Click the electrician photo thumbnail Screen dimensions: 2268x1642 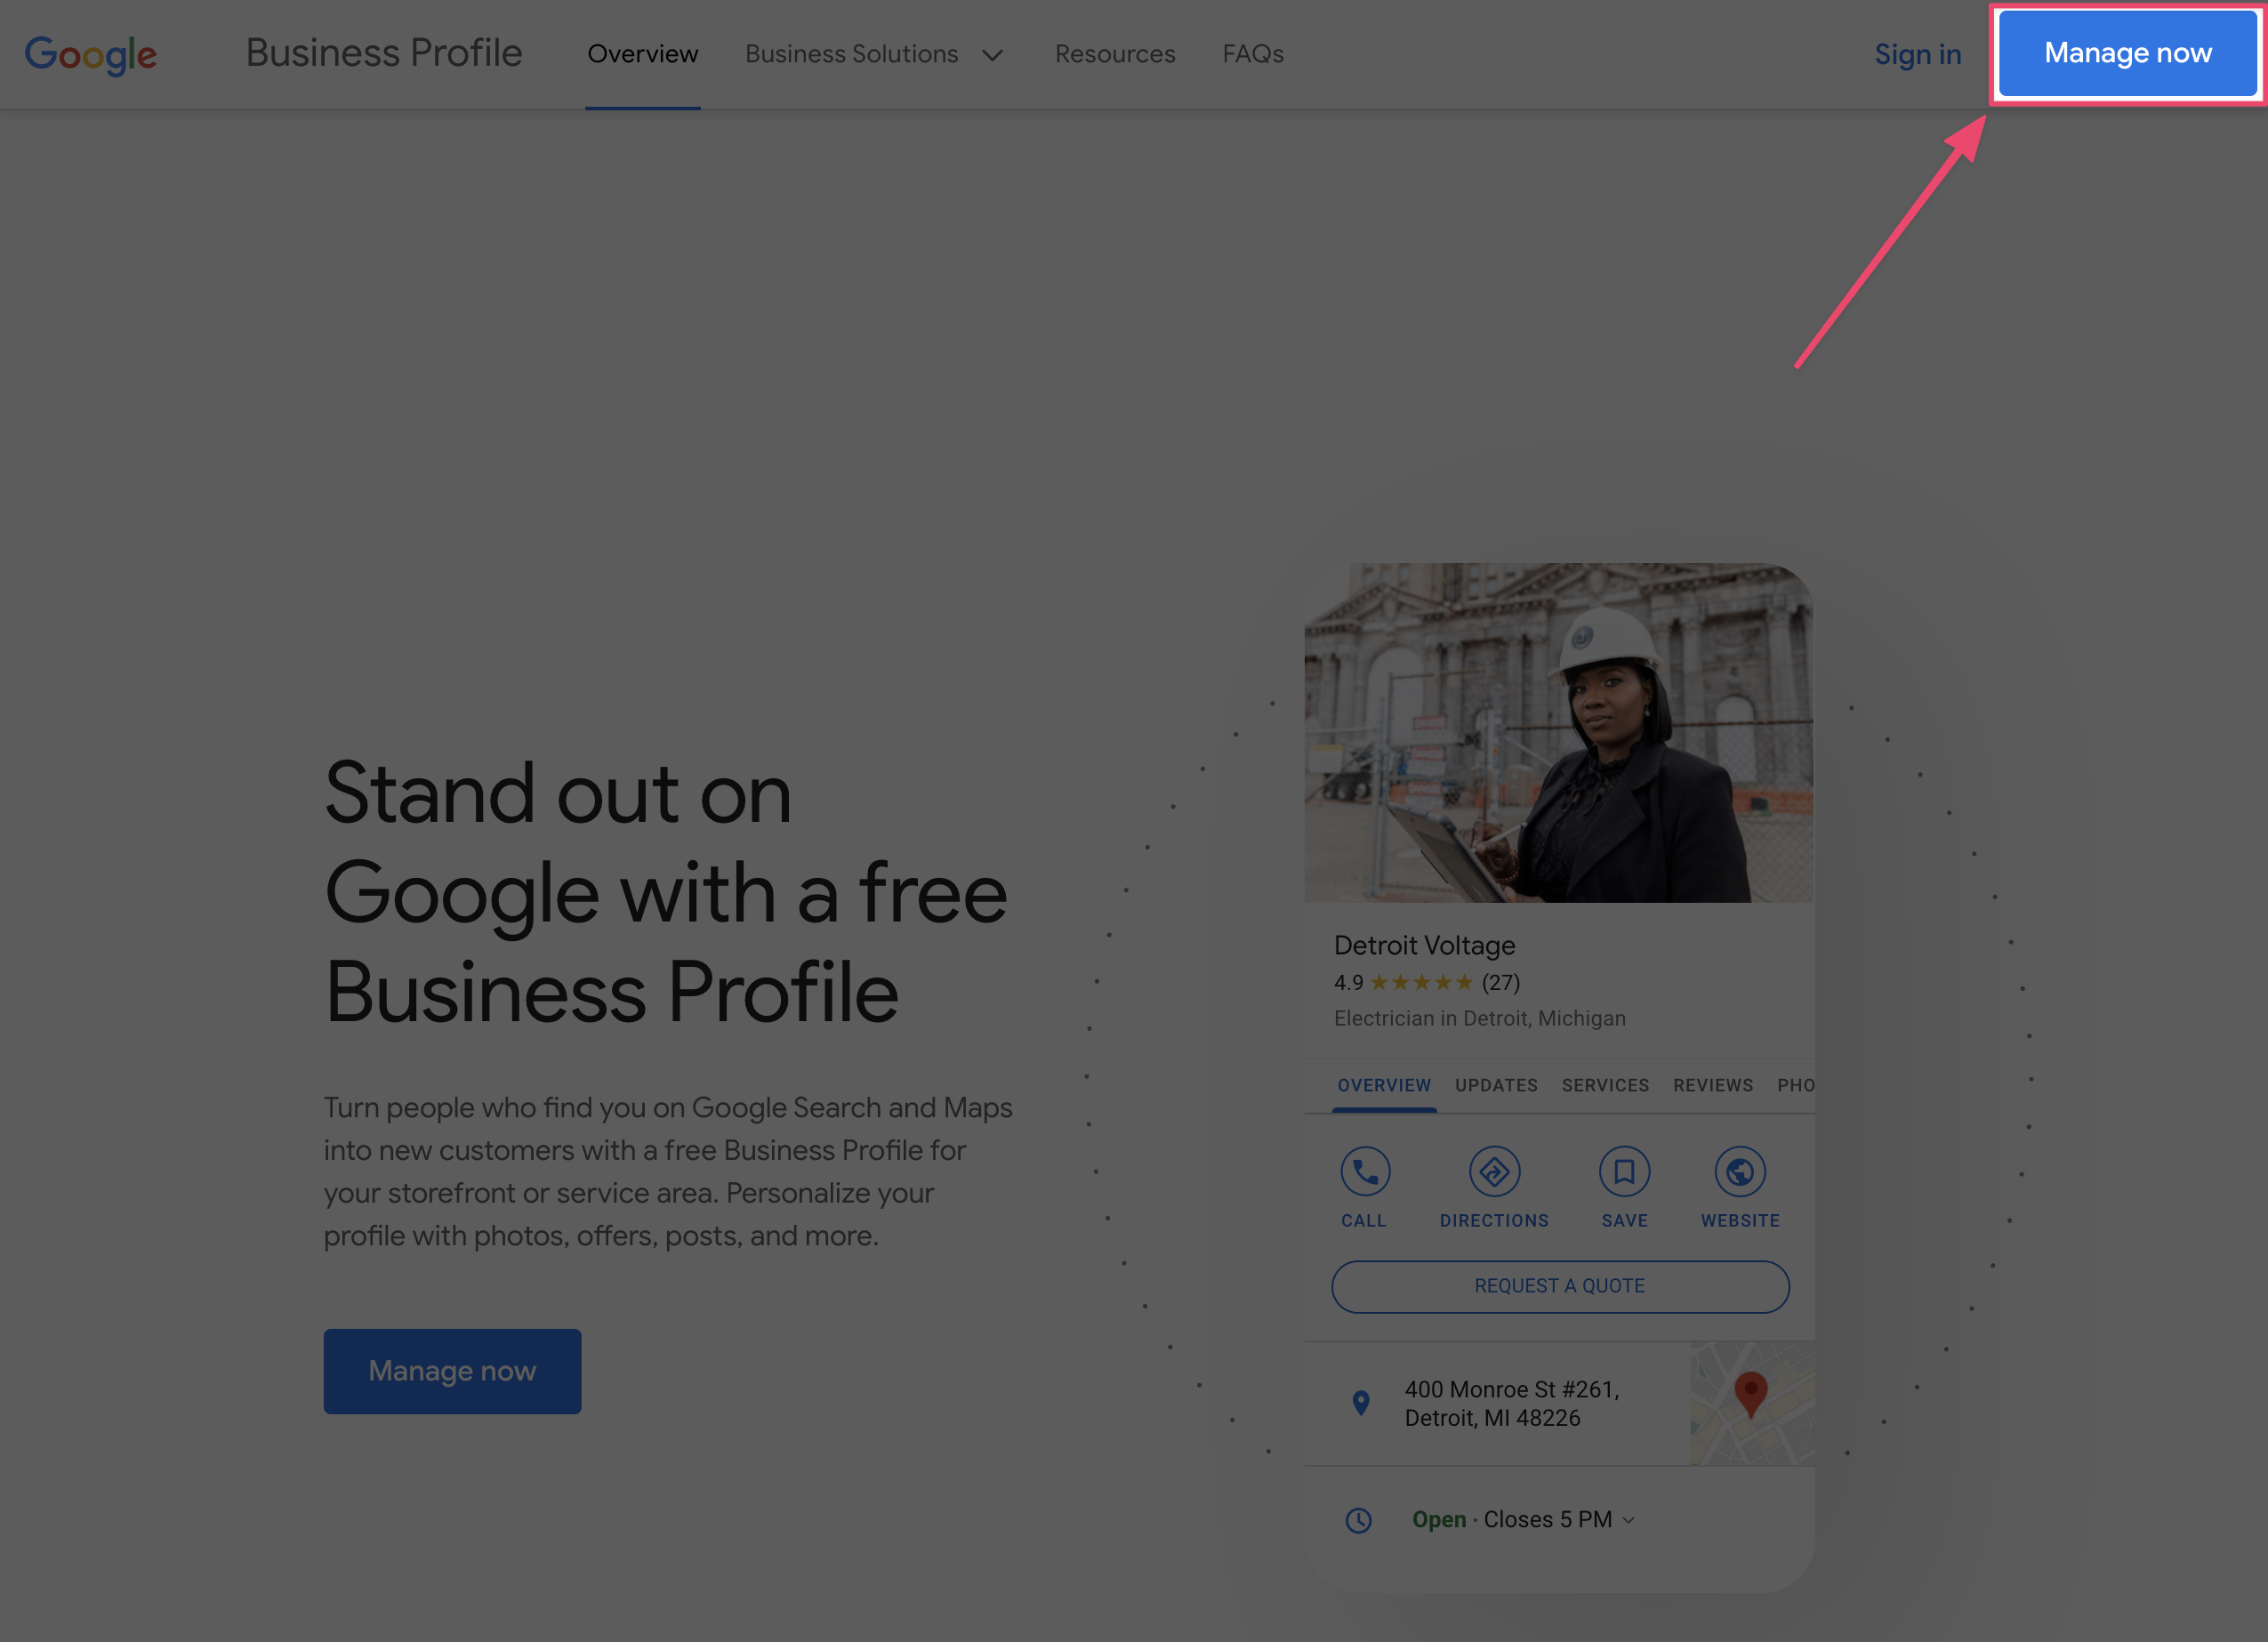pyautogui.click(x=1559, y=732)
